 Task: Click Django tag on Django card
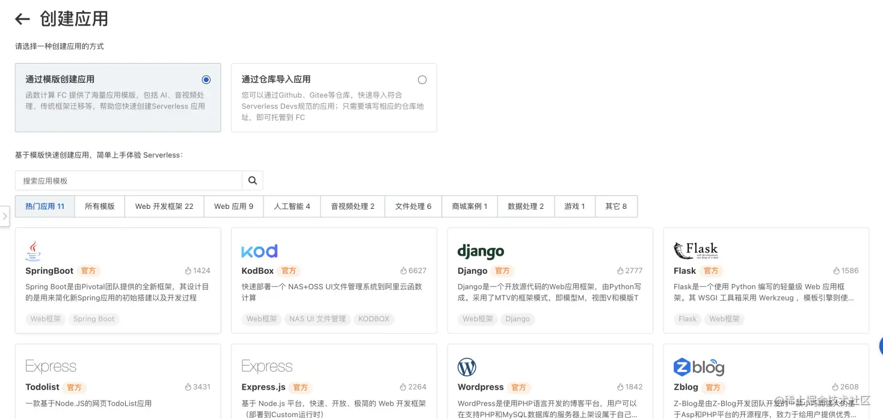(x=517, y=319)
